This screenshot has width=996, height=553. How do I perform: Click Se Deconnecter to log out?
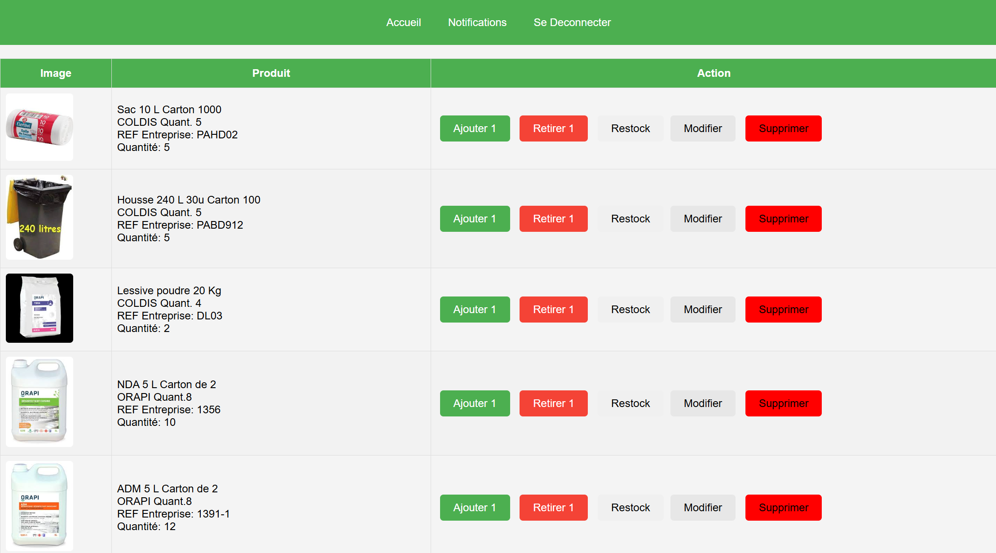[x=572, y=22]
